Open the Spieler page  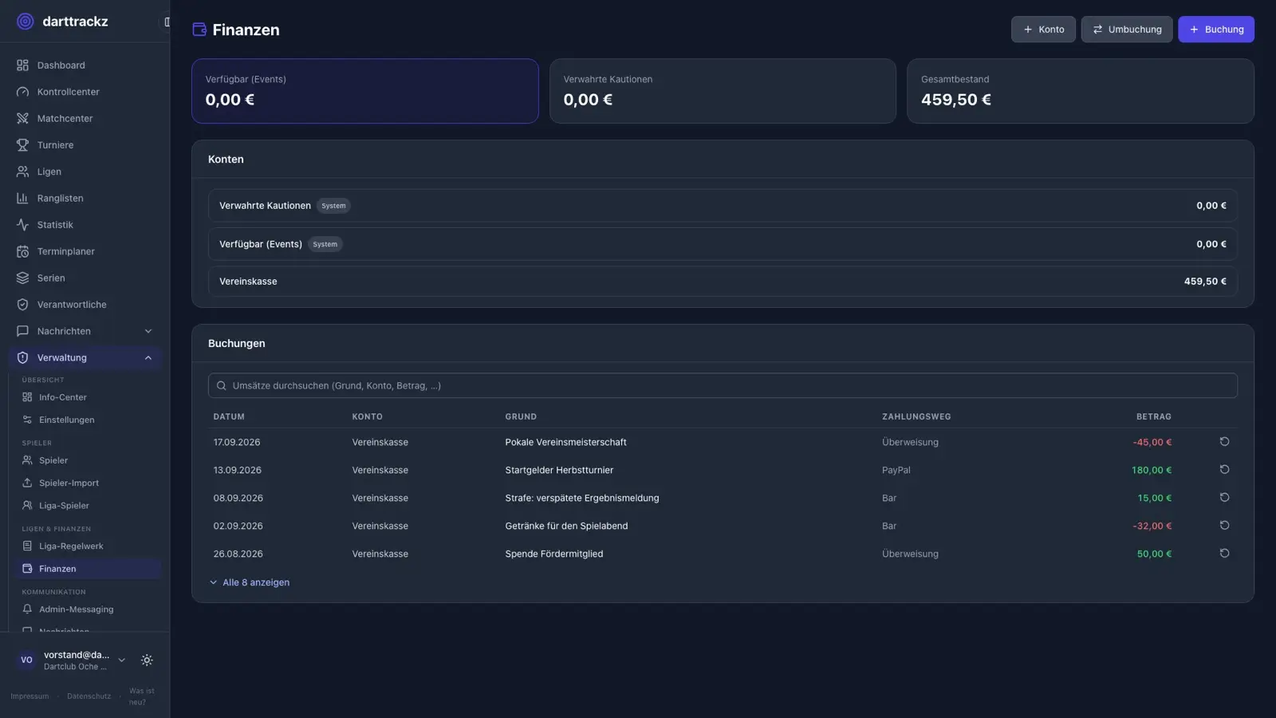[89, 460]
